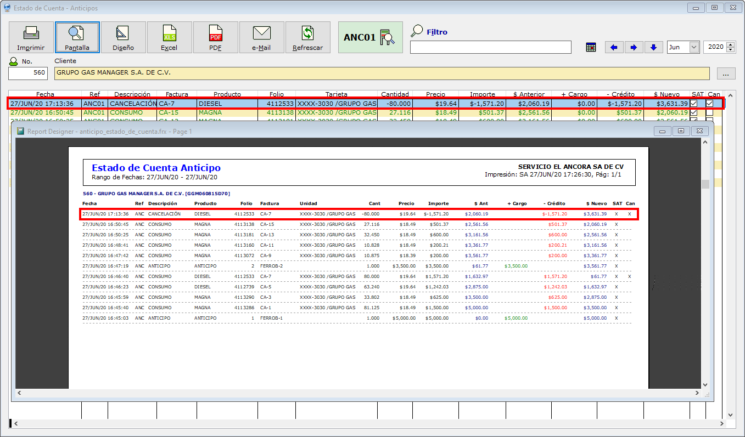Click the client No. field 560
Screen dimensions: 745x437
[28, 73]
